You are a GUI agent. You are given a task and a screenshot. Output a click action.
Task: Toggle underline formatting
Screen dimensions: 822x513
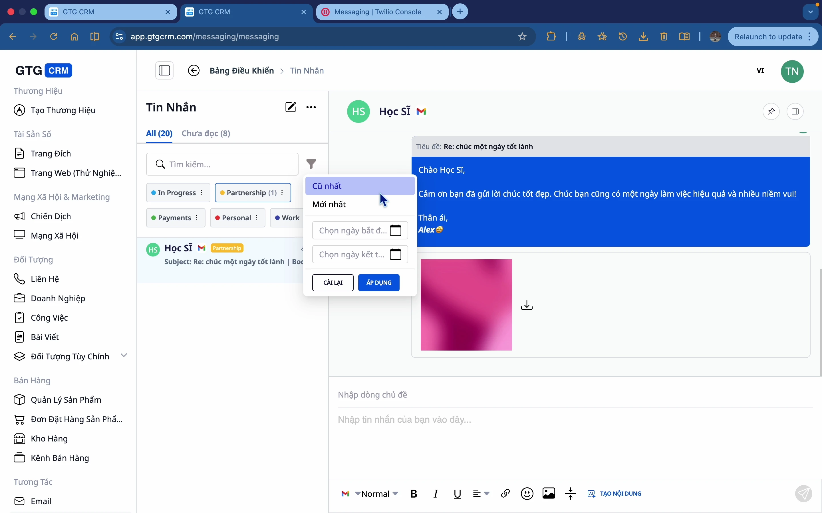tap(458, 494)
